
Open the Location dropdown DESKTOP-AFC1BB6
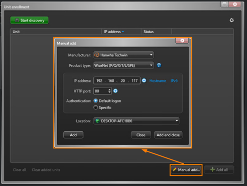coord(137,121)
